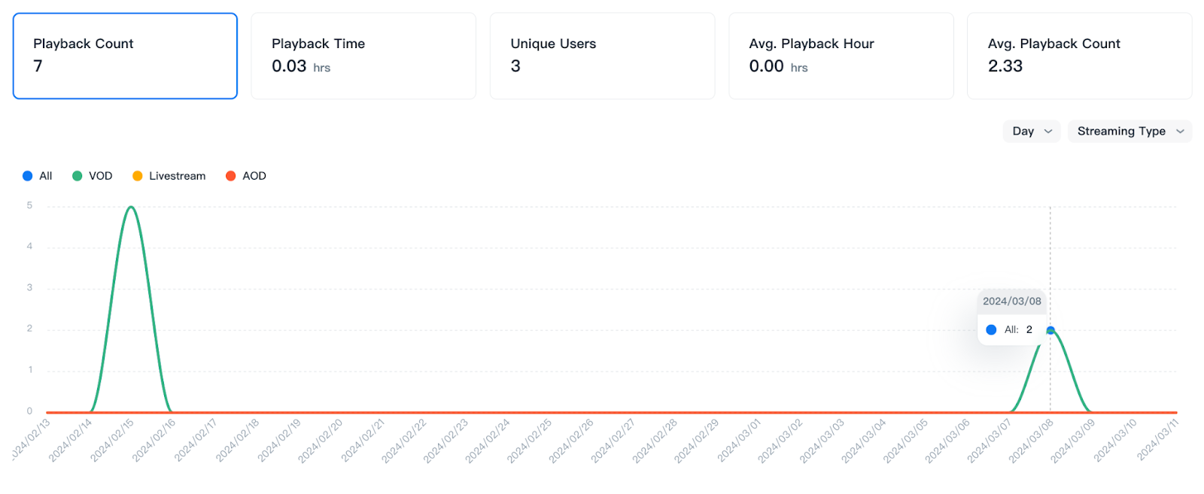Open the Day granularity dropdown
This screenshot has height=494, width=1204.
pos(1031,131)
